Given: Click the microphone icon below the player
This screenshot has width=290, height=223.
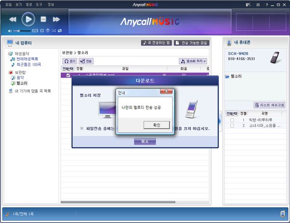Looking at the screenshot, I should (x=48, y=31).
